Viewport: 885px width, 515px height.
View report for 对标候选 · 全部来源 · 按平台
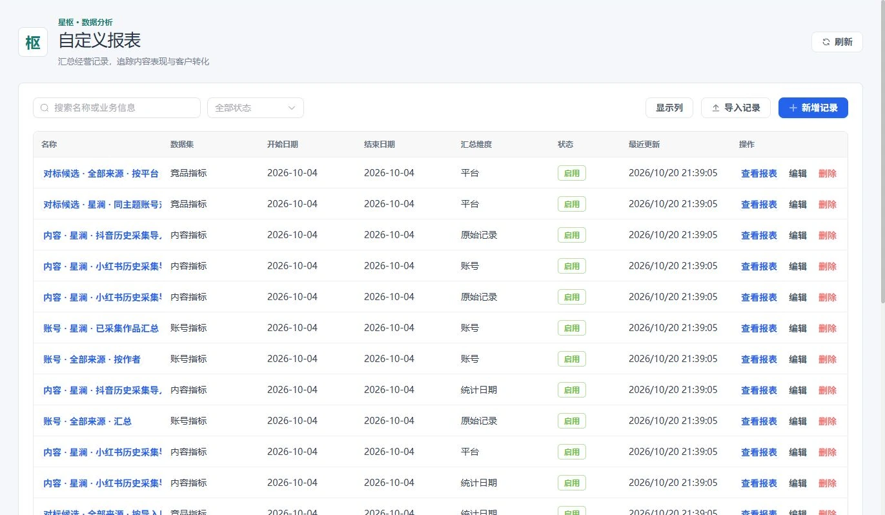click(x=759, y=174)
